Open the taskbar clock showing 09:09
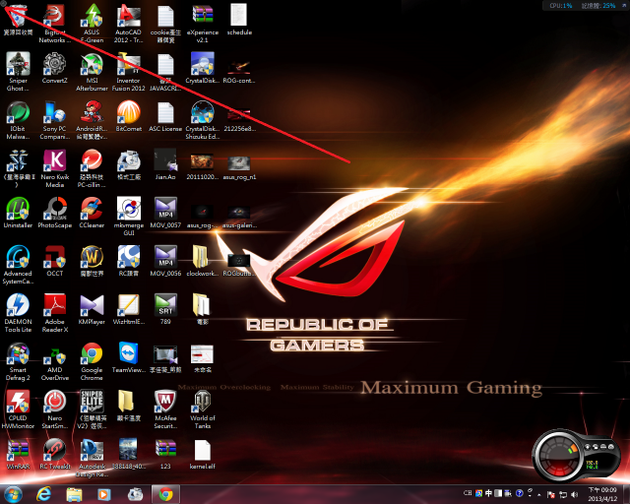 click(601, 494)
